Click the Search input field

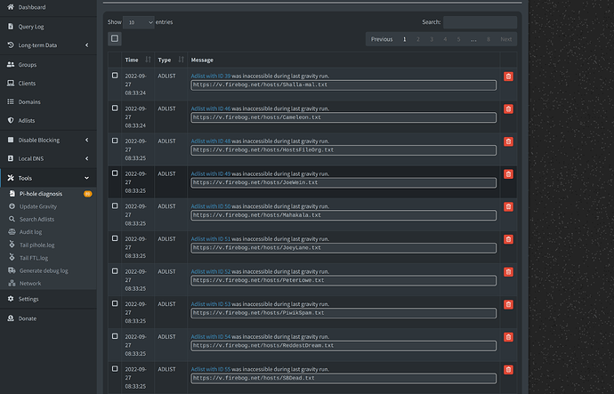[480, 21]
